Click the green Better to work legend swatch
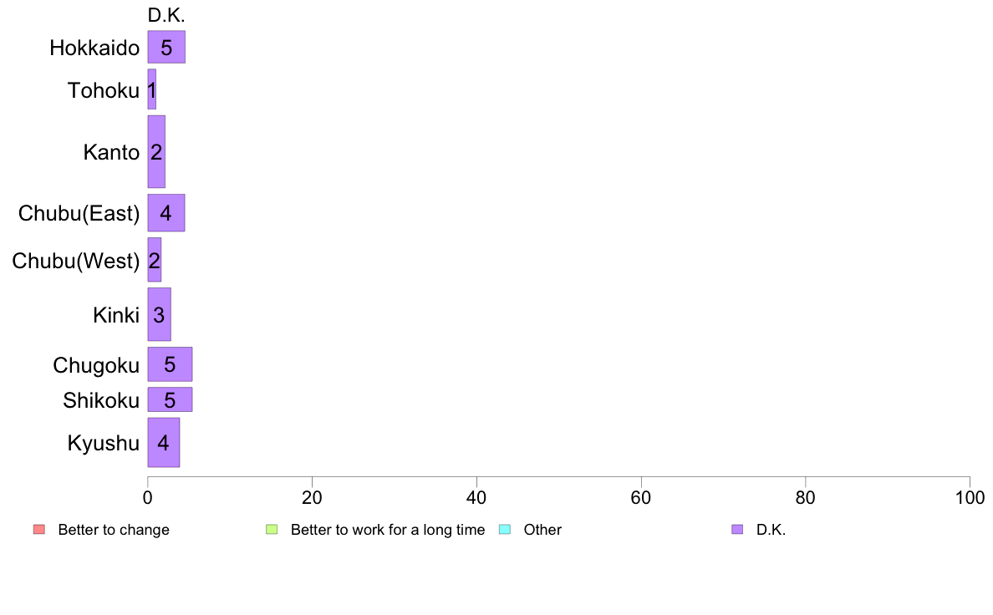Image resolution: width=993 pixels, height=615 pixels. (272, 530)
